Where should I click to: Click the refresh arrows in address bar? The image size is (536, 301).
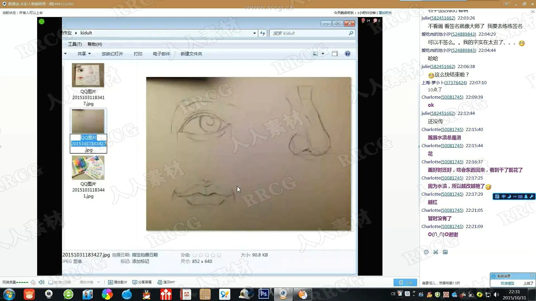(x=262, y=33)
